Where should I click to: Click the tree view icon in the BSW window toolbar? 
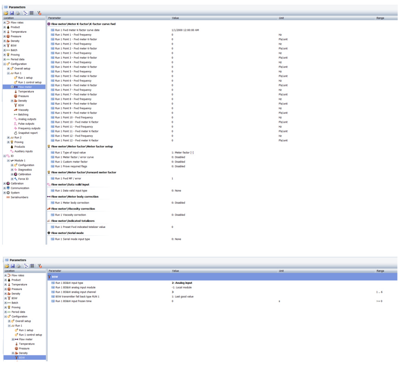pyautogui.click(x=26, y=266)
